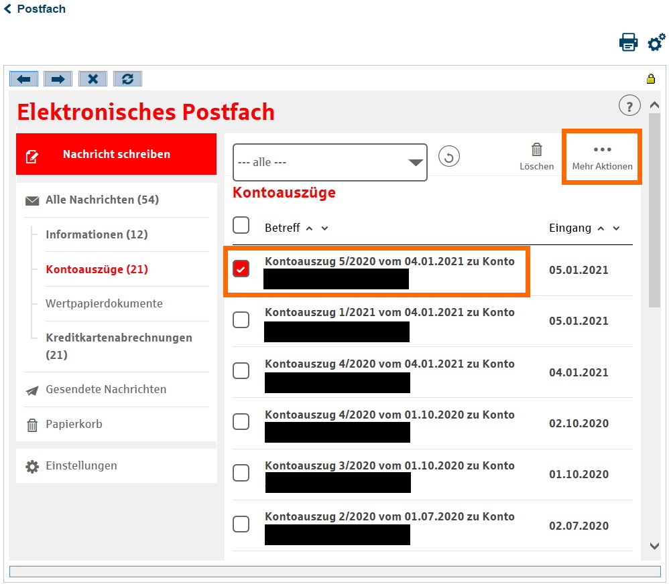669x584 pixels.
Task: Open the Mehr Aktionen menu
Action: 602,157
